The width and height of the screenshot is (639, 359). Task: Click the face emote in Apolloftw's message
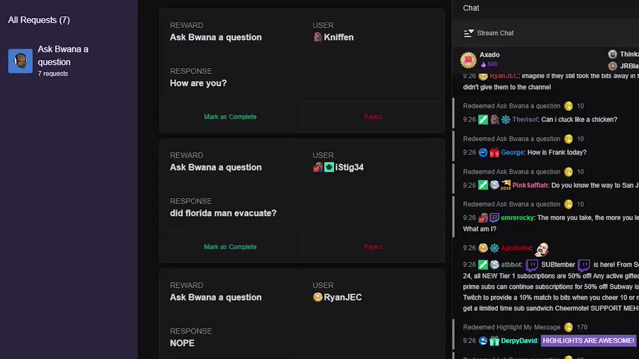(542, 248)
